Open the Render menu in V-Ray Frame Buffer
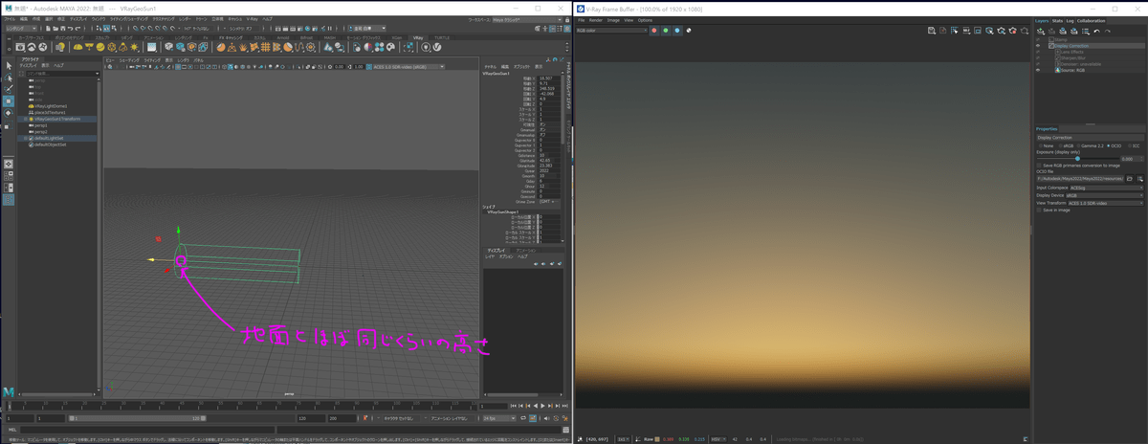The height and width of the screenshot is (444, 1148). pos(596,20)
